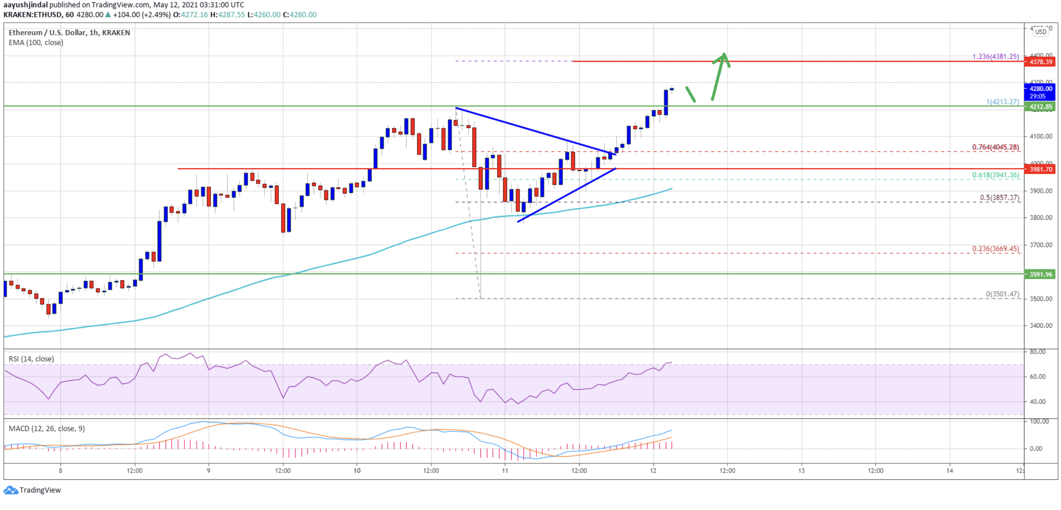
Task: Click the TradingView cloud logo icon
Action: [11, 490]
